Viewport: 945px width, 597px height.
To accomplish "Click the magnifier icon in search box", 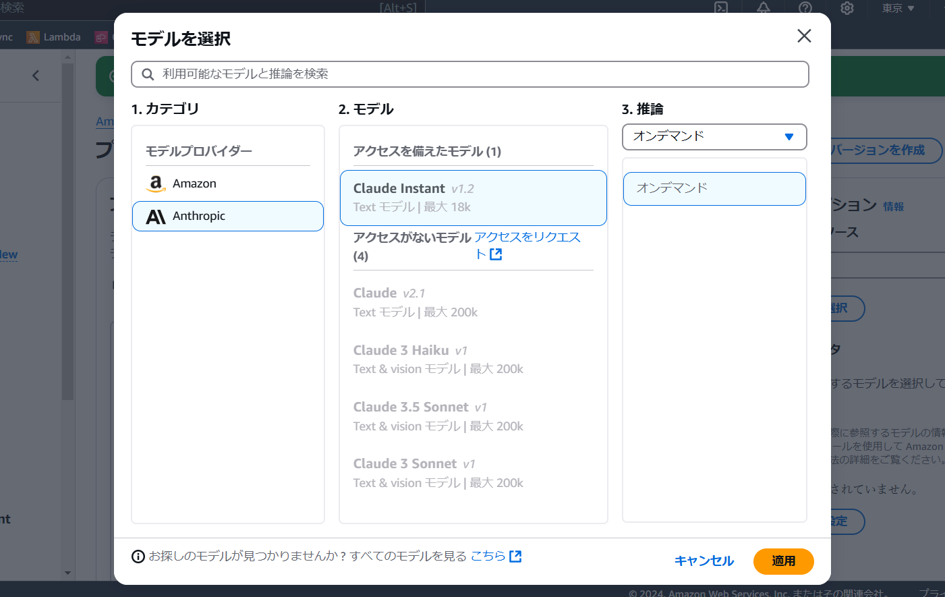I will (148, 74).
